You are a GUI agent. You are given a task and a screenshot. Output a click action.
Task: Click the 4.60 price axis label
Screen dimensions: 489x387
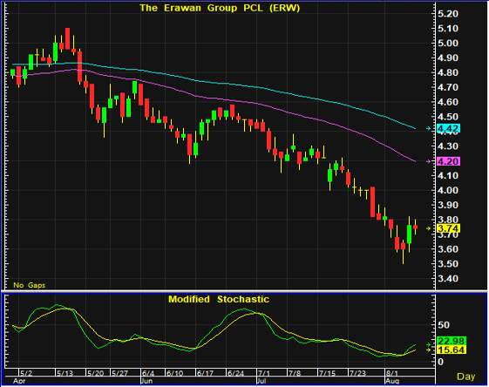pyautogui.click(x=448, y=102)
